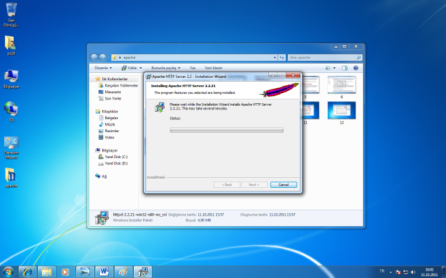Click the installation status progress bar
Screen dimensions: 446x278
226,130
